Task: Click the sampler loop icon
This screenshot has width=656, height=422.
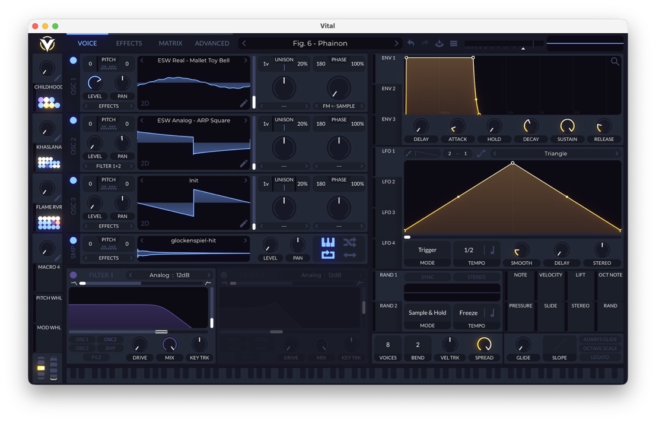Action: pos(328,255)
